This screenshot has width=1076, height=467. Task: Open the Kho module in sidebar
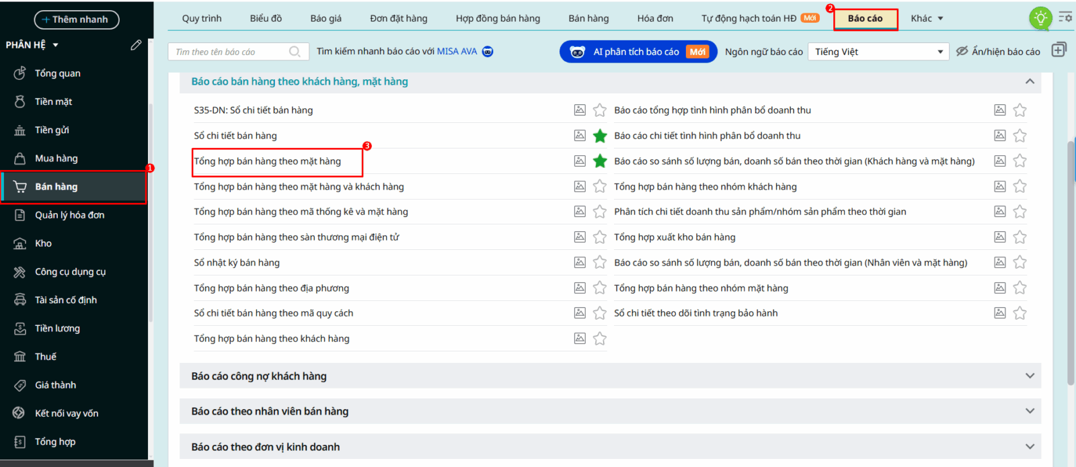click(x=44, y=243)
